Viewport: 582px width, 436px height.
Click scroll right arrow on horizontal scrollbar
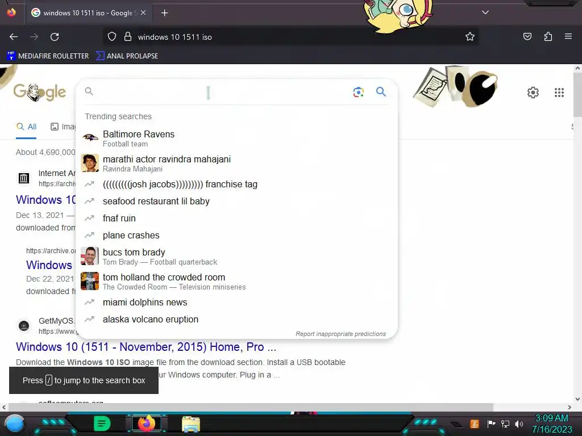tap(569, 407)
